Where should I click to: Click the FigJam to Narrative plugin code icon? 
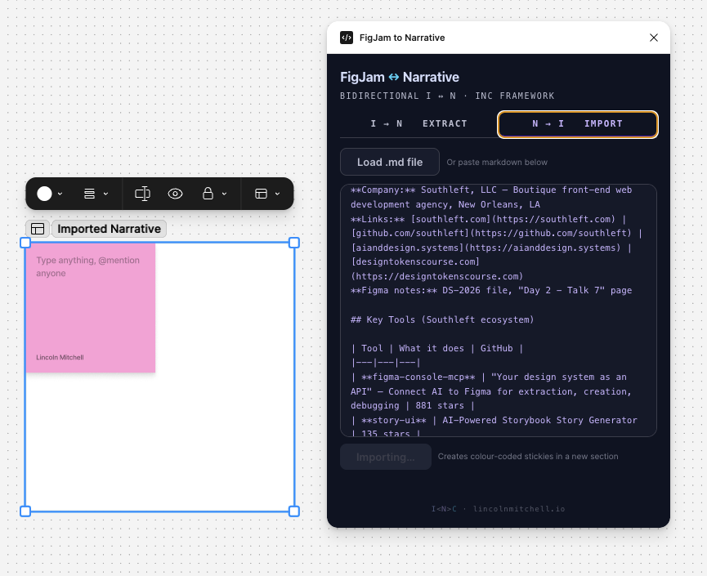click(347, 38)
